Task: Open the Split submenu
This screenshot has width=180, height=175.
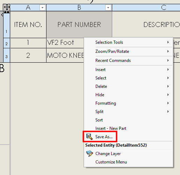Action: pos(128,112)
